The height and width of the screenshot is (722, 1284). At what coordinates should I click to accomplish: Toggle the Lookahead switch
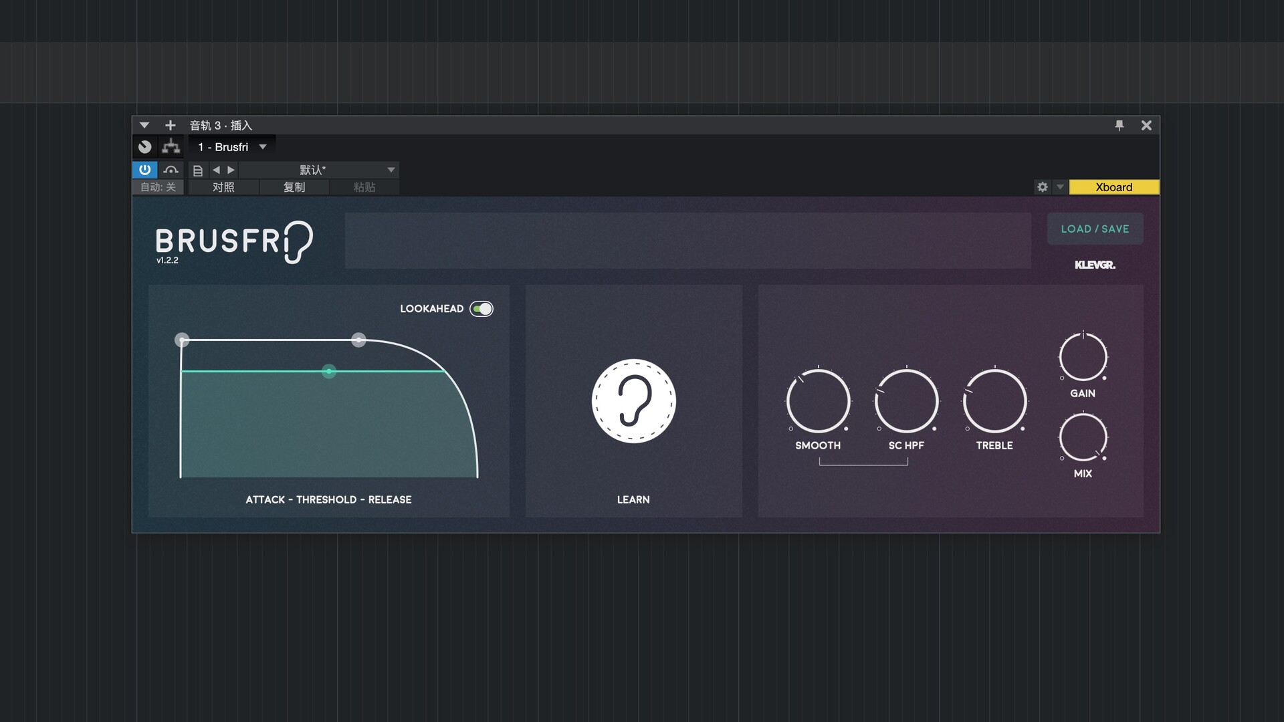coord(481,309)
